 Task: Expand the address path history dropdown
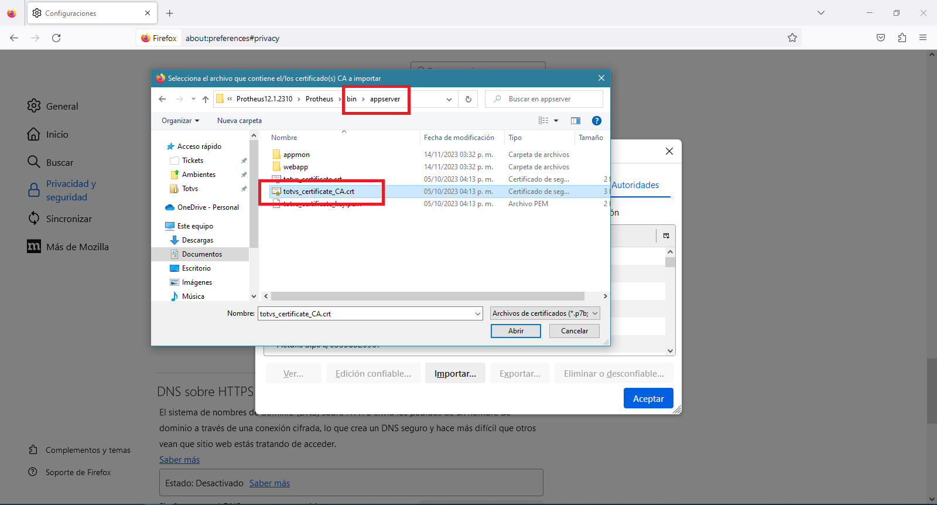tap(449, 99)
